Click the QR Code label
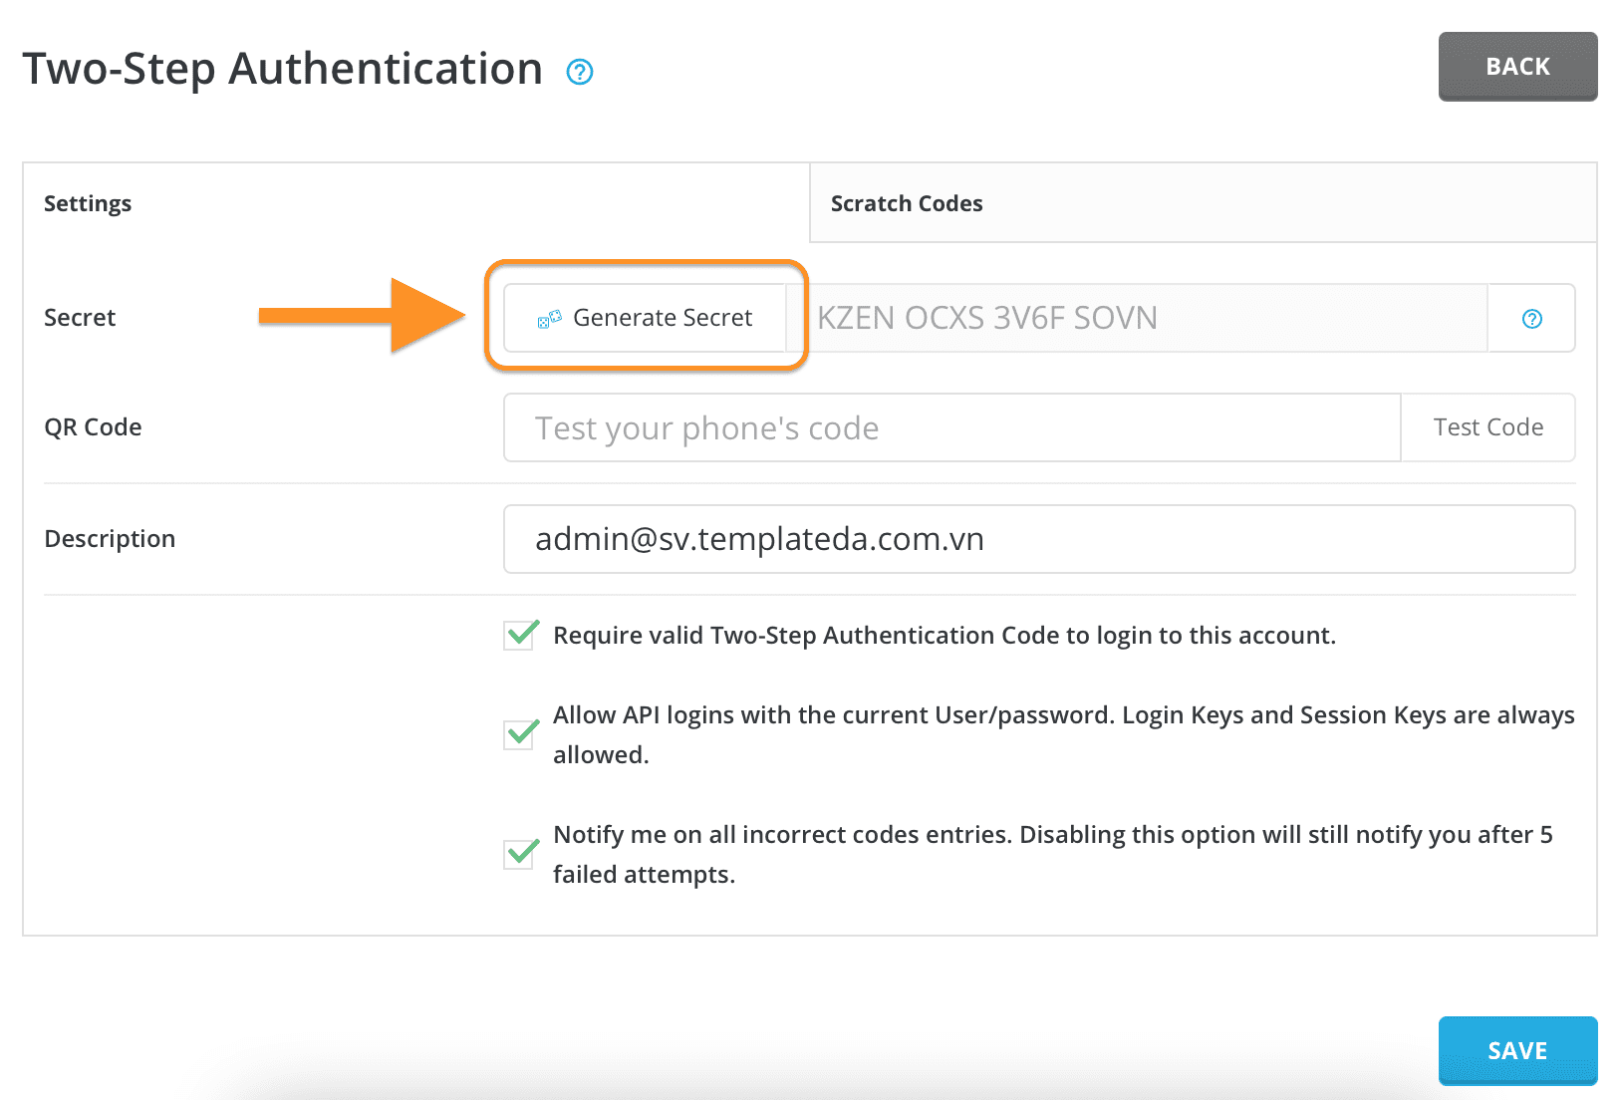Image resolution: width=1622 pixels, height=1100 pixels. pos(92,427)
